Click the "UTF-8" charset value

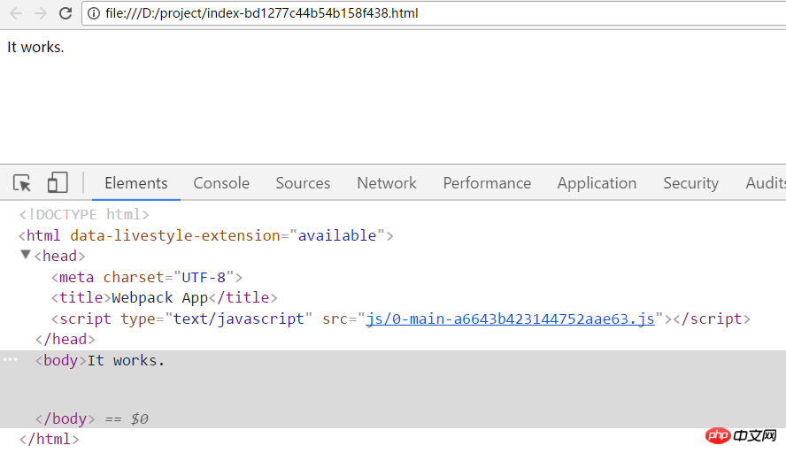204,277
